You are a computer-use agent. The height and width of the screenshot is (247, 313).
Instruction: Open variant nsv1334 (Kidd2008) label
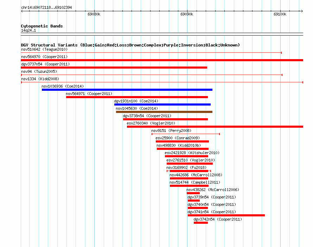click(40, 79)
